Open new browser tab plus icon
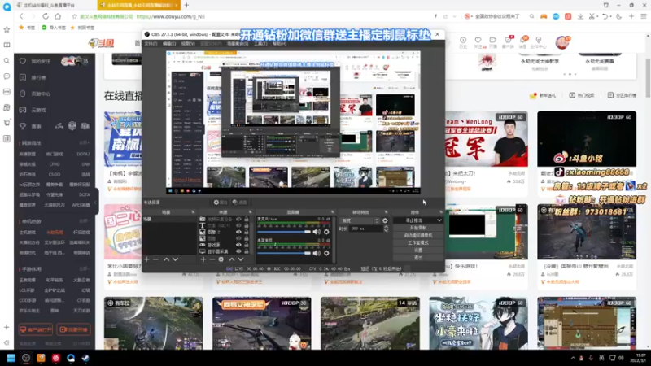Viewport: 651px width, 366px height. (x=186, y=5)
